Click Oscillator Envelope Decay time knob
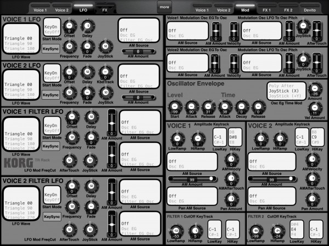The width and height of the screenshot is (329, 246). (x=241, y=107)
